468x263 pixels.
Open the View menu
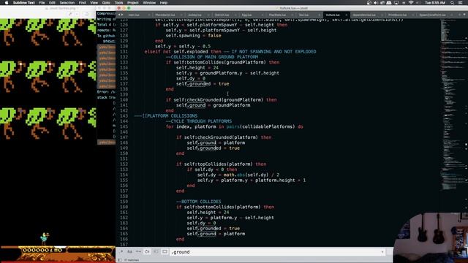tap(94, 3)
